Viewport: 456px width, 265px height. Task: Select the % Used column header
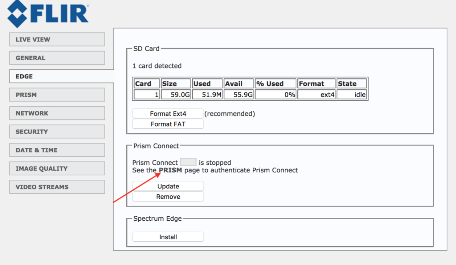276,83
